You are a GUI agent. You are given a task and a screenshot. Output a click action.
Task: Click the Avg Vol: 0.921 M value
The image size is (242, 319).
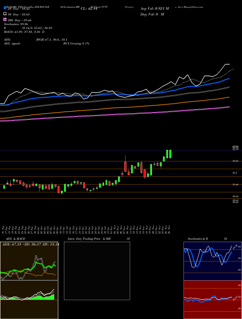click(x=154, y=9)
